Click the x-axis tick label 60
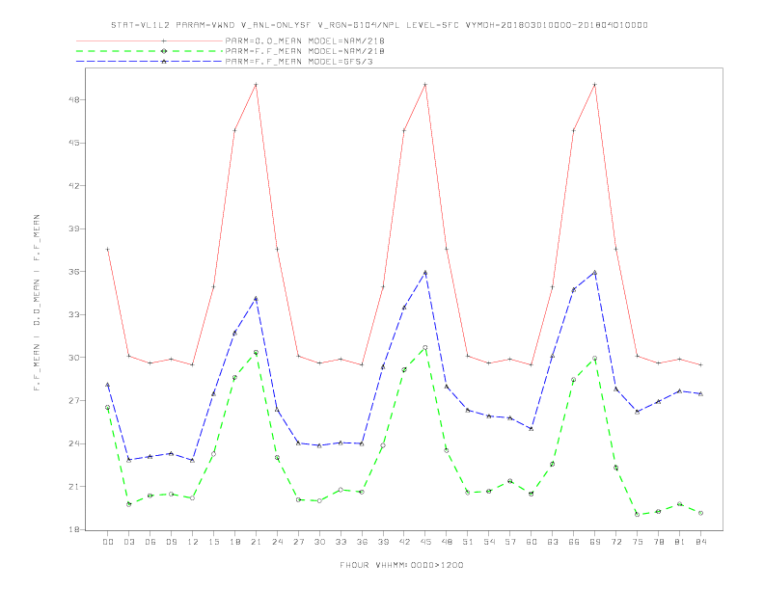 tap(532, 542)
